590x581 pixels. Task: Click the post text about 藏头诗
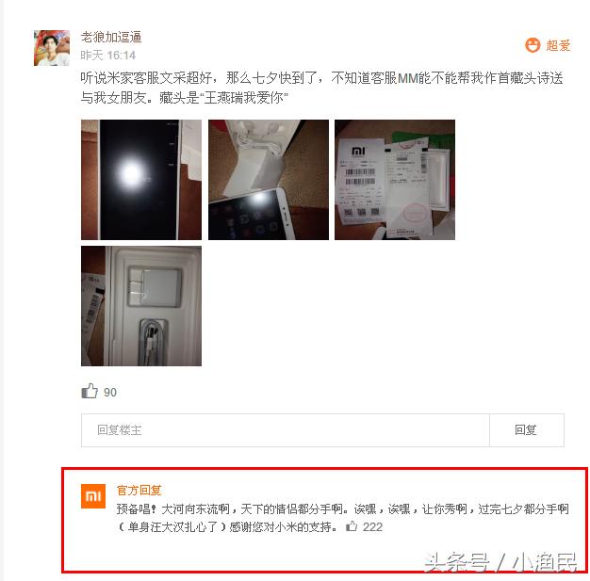click(x=321, y=88)
